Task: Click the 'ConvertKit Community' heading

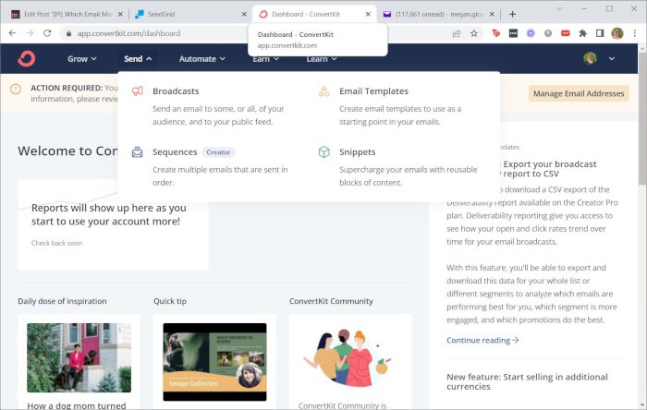Action: coord(331,301)
